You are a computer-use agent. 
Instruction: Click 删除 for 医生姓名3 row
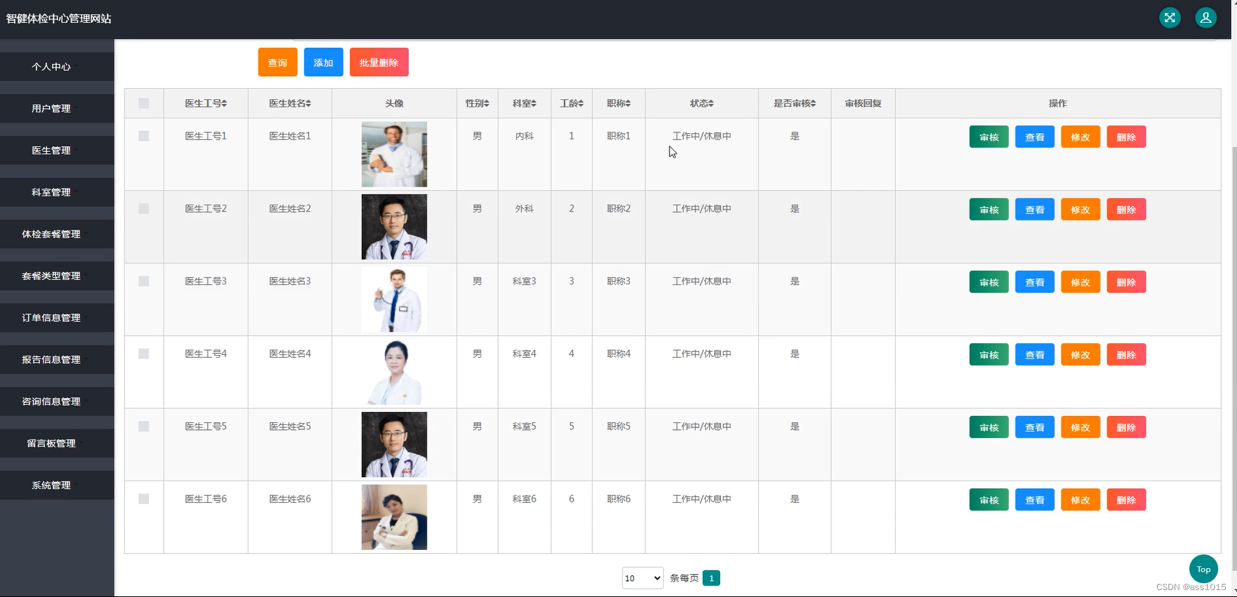point(1126,282)
